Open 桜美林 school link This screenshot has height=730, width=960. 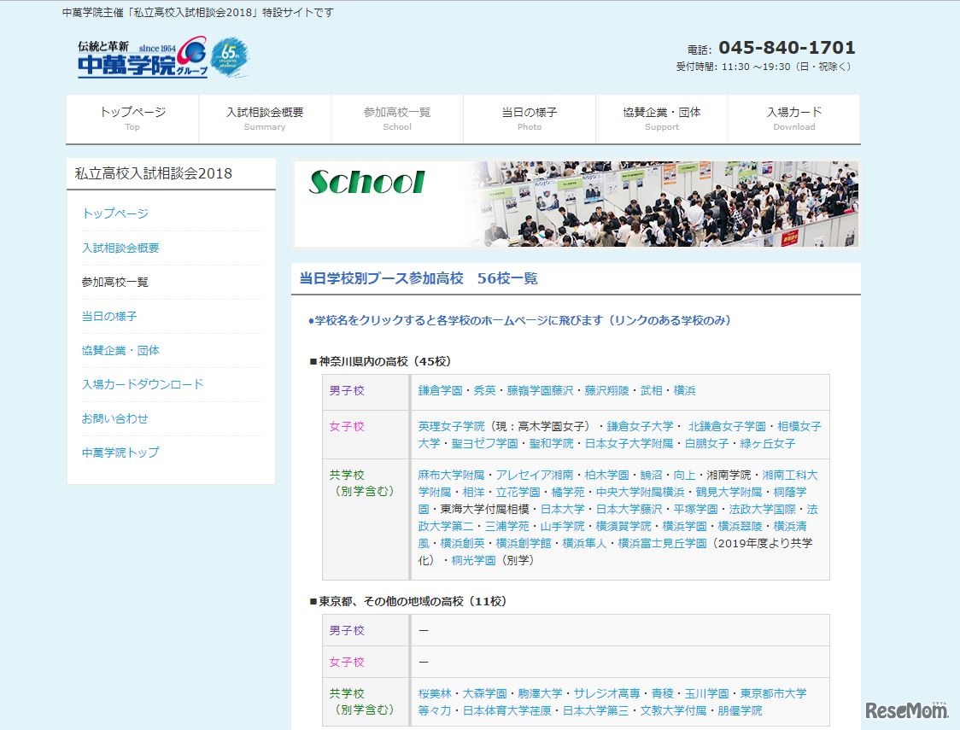click(435, 694)
